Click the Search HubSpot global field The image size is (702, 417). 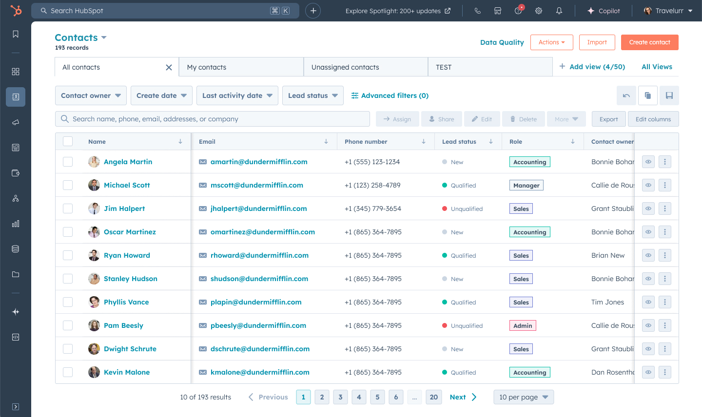tap(165, 11)
